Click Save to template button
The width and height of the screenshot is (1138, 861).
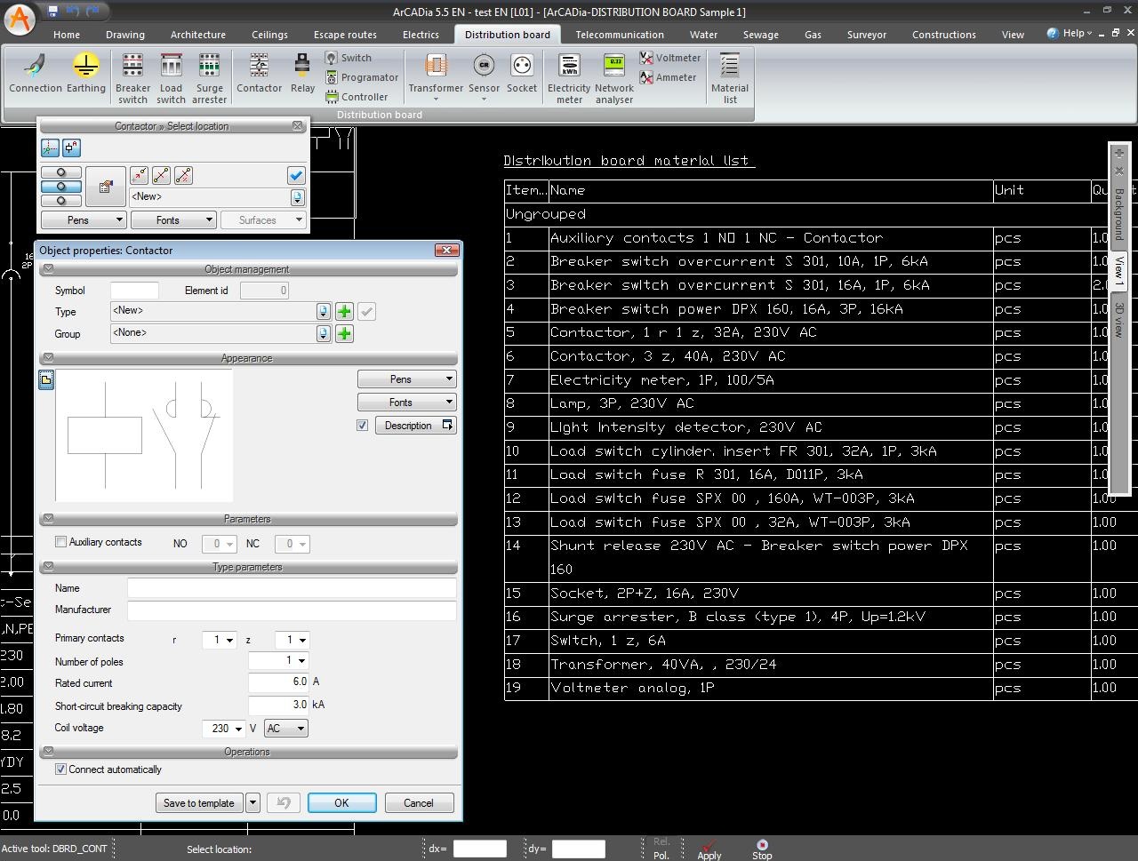point(198,803)
